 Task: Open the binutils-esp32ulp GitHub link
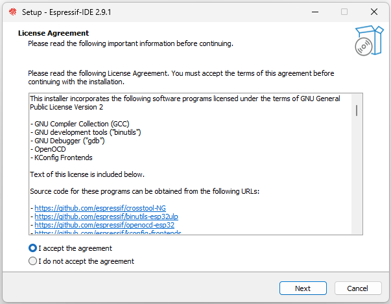coord(106,216)
